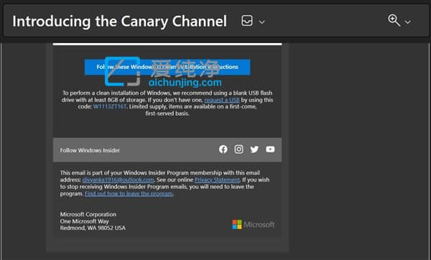Click the inbox tray icon beside the subject
The image size is (431, 260).
pos(247,21)
